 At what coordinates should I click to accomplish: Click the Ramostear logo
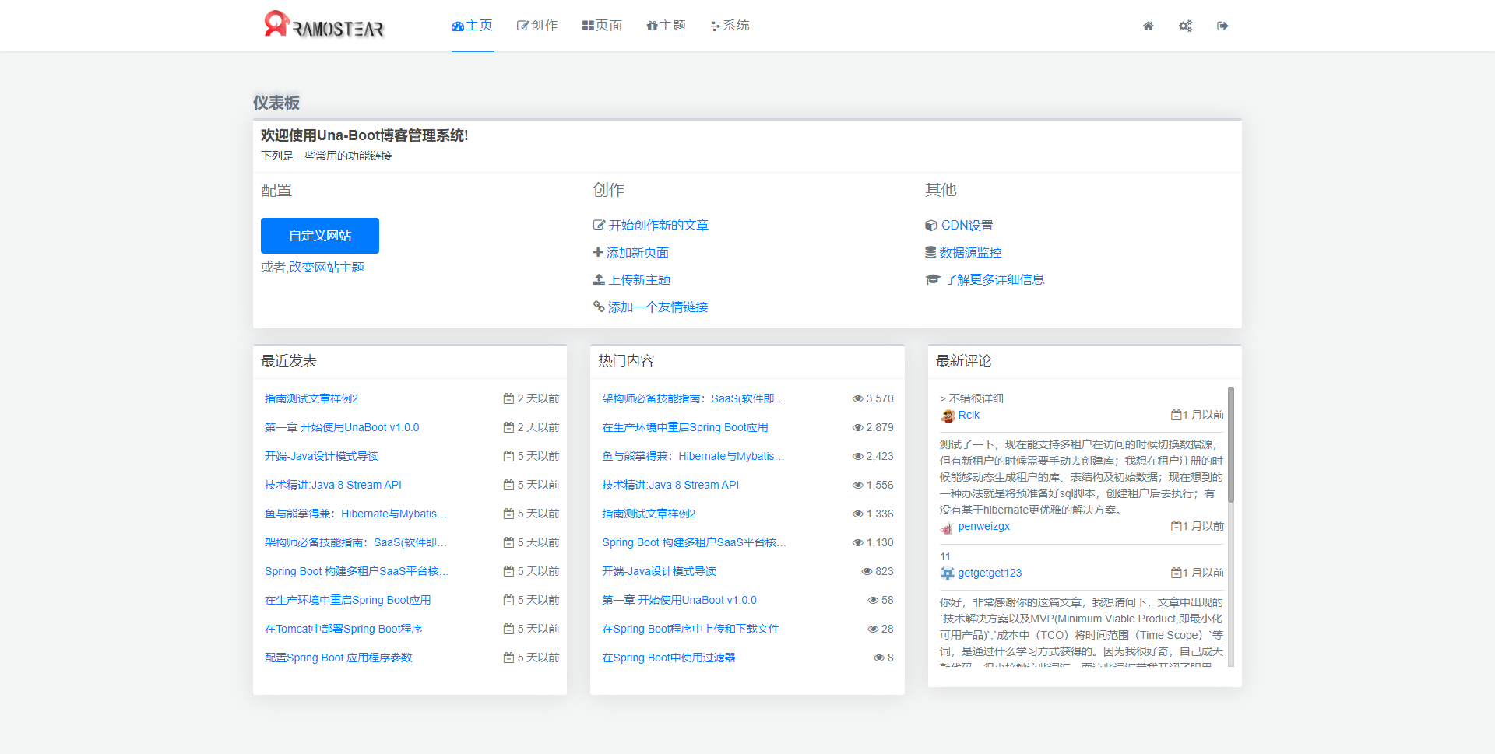324,25
